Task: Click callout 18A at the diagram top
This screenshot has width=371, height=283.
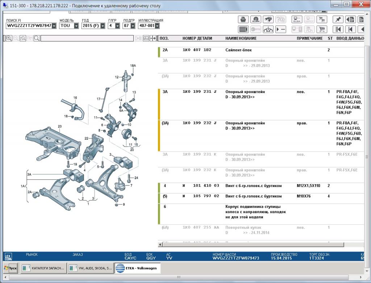Action: [x=133, y=66]
